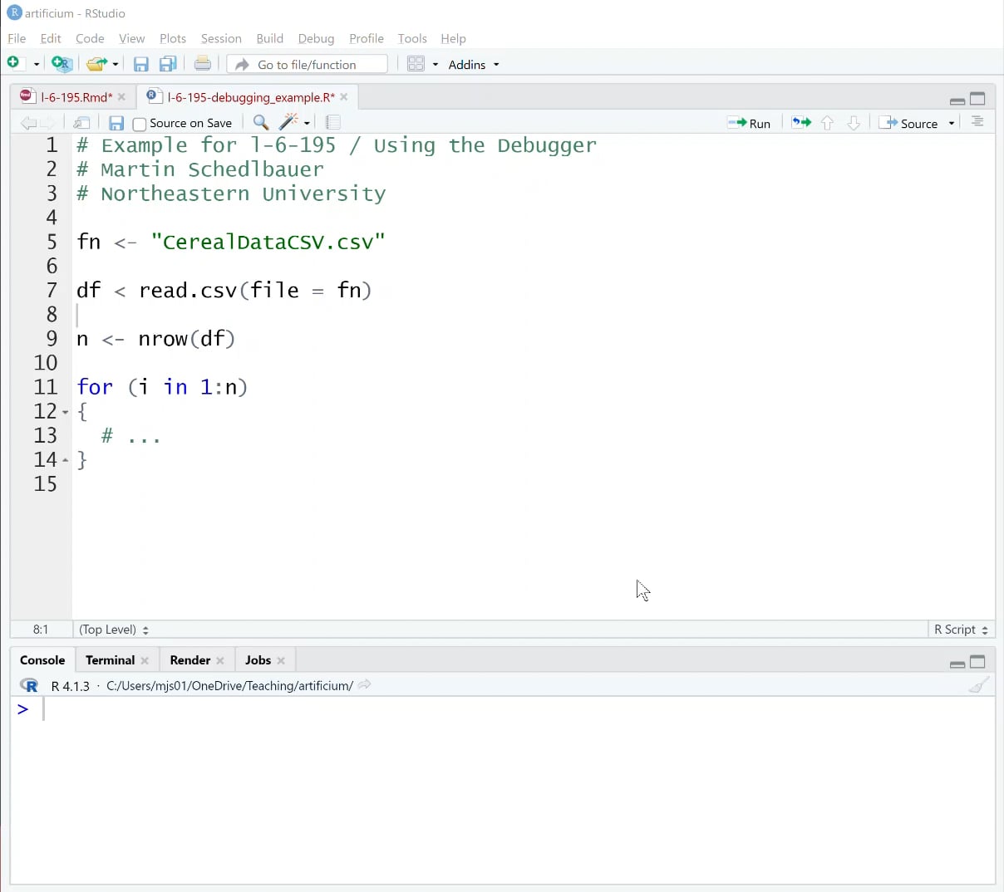Open the Plots menu
The width and height of the screenshot is (1004, 892).
[x=173, y=38]
